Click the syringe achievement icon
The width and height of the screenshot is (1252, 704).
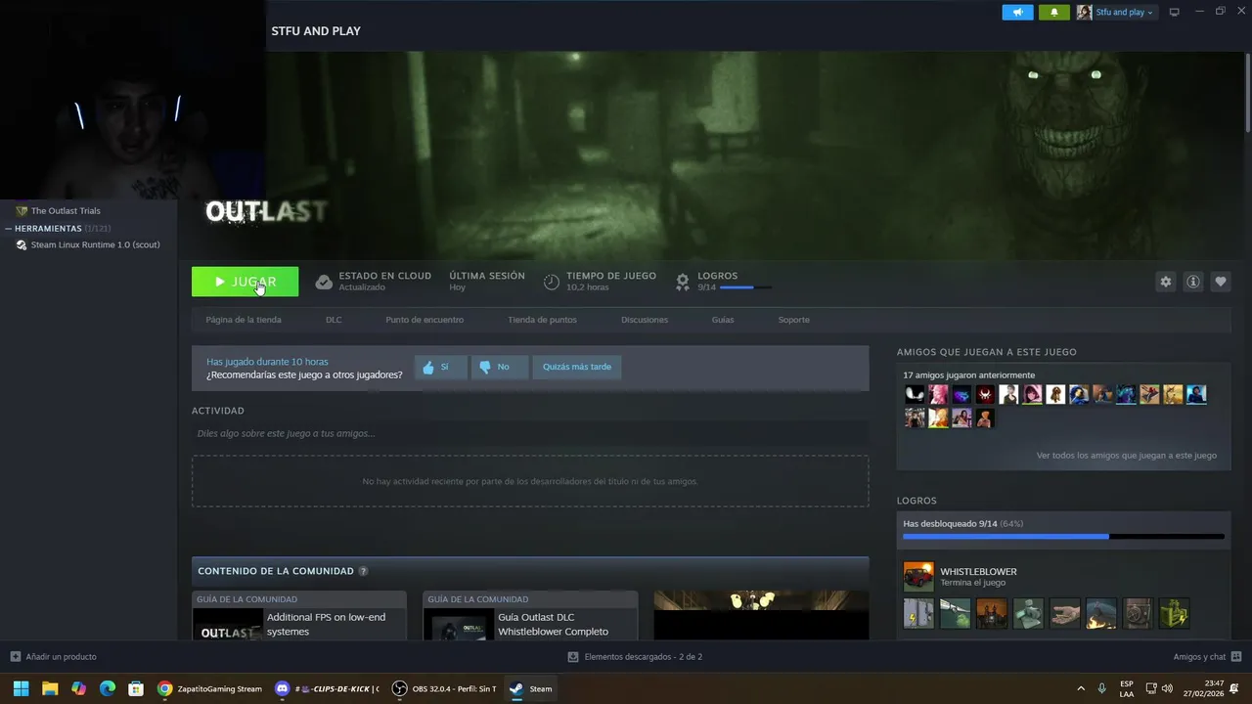click(956, 613)
